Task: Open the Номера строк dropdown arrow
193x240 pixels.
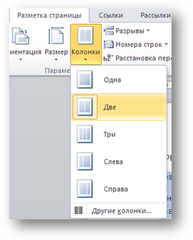Action: 166,44
